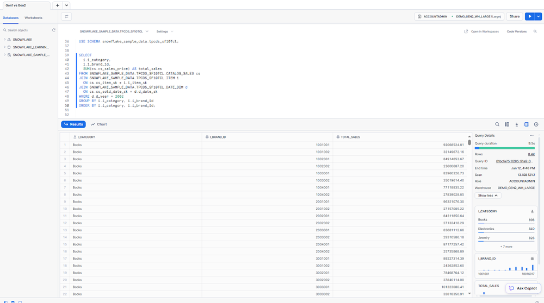Viewport: 544px width, 303px height.
Task: Click the search results magnifier icon
Action: (497, 124)
